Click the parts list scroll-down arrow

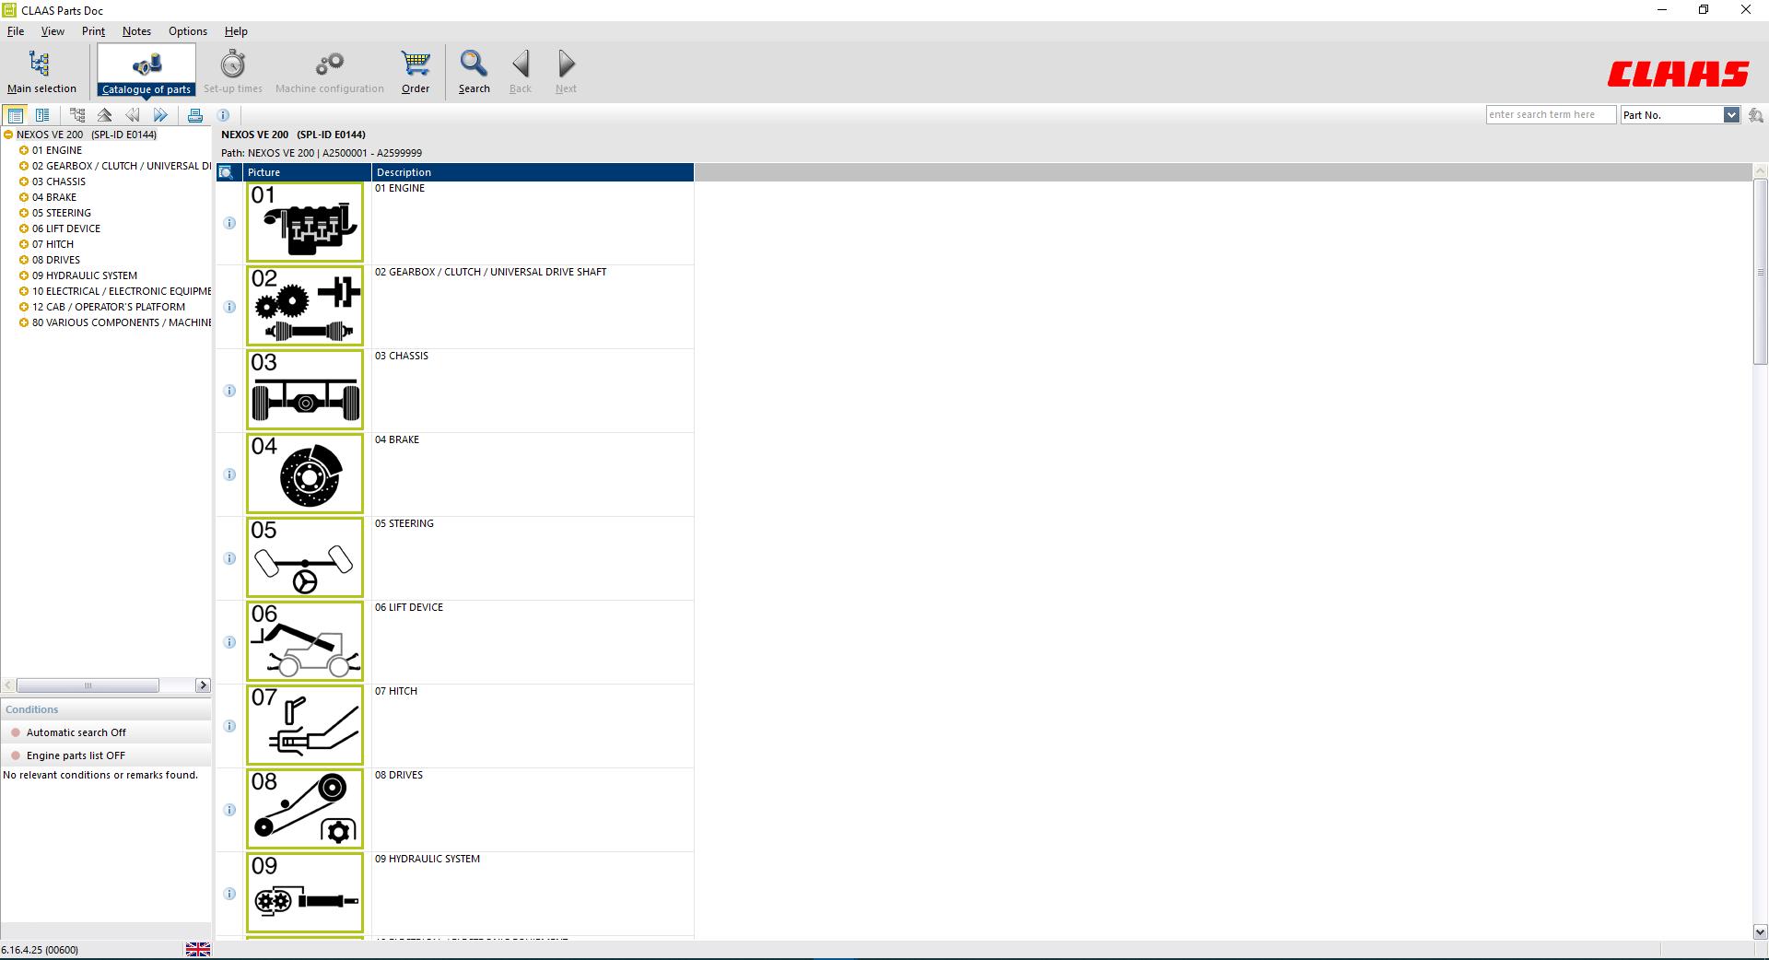pyautogui.click(x=1760, y=931)
